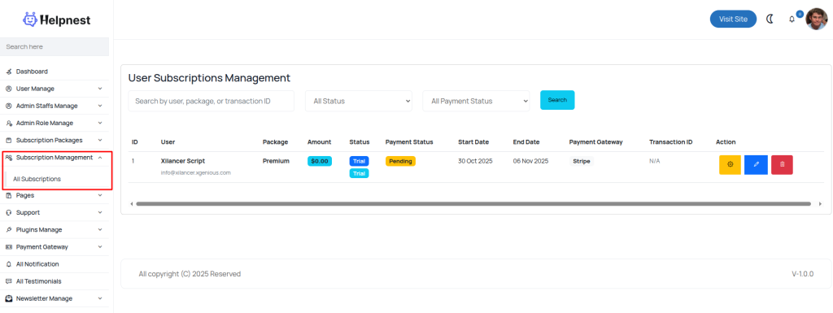Image resolution: width=833 pixels, height=313 pixels.
Task: Click the Support headset sidebar icon
Action: coord(8,213)
